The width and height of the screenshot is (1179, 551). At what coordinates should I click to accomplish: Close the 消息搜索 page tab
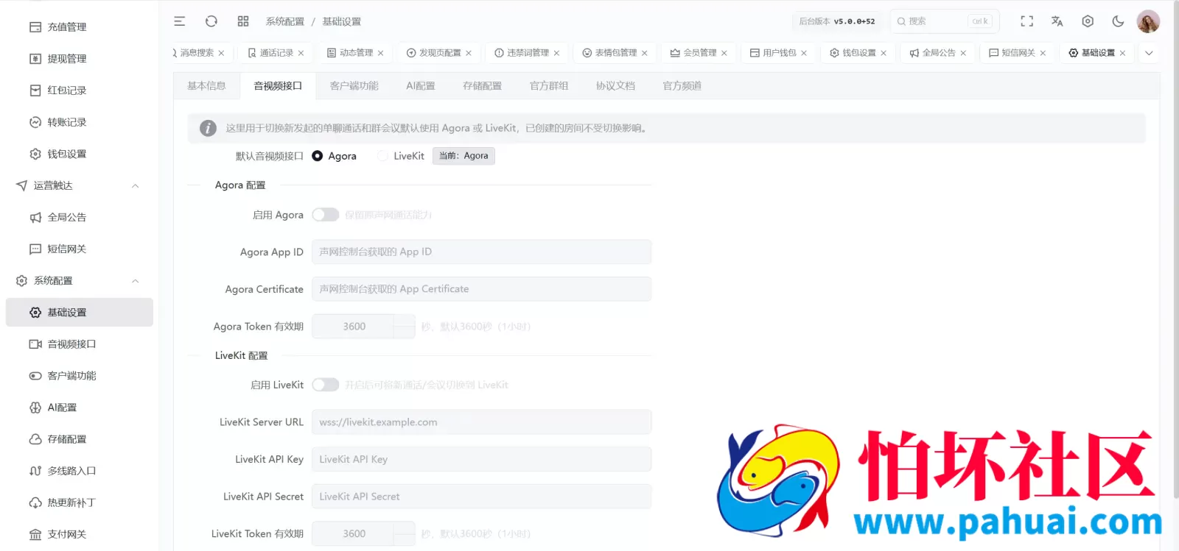(x=221, y=53)
